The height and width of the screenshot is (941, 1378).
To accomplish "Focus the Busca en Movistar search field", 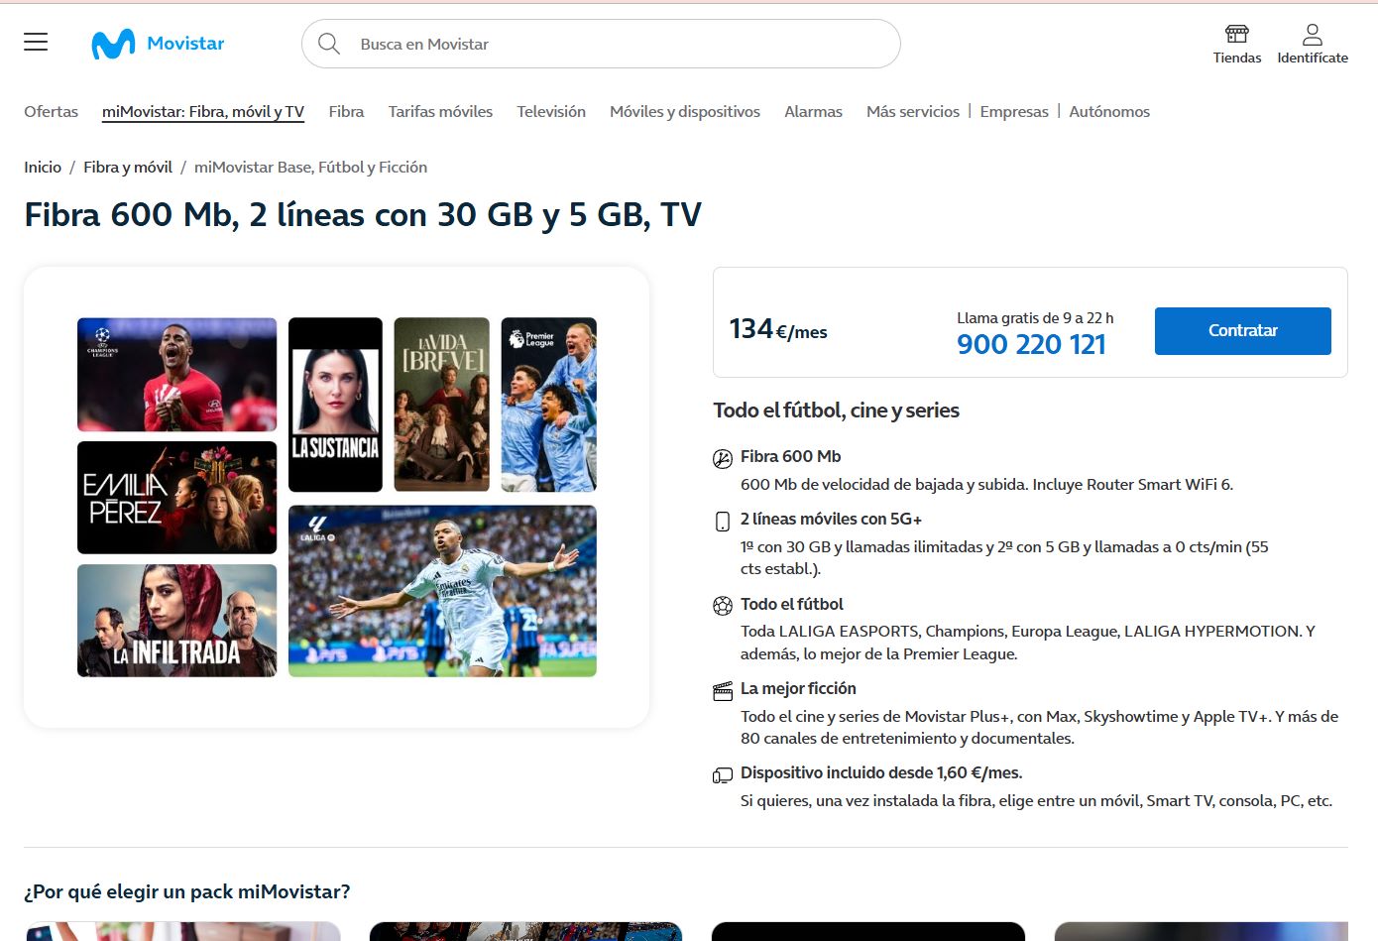I will click(601, 44).
